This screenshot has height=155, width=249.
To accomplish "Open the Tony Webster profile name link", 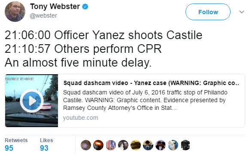I will click(x=55, y=6).
